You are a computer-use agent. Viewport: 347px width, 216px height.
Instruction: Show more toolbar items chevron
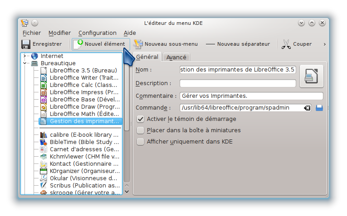tap(324, 44)
